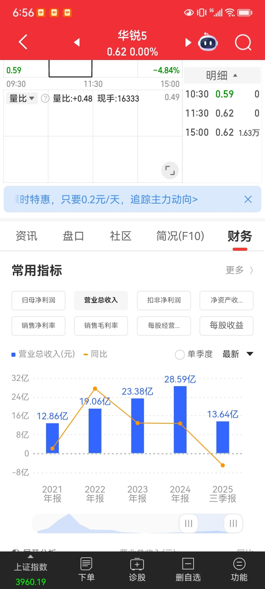Tap the 常用指标 section heading
The image size is (265, 589).
click(x=37, y=270)
